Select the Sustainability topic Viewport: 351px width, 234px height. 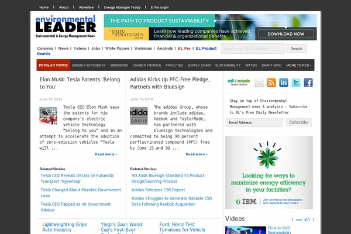228,65
